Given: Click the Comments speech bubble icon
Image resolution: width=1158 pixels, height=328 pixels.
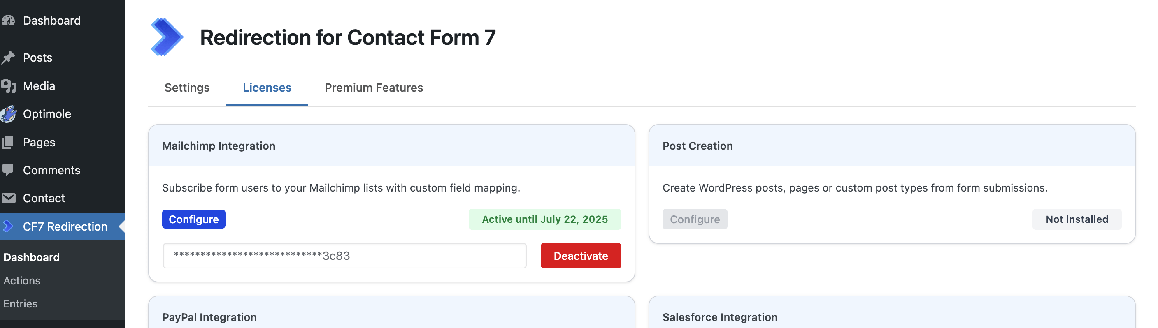Looking at the screenshot, I should point(9,170).
